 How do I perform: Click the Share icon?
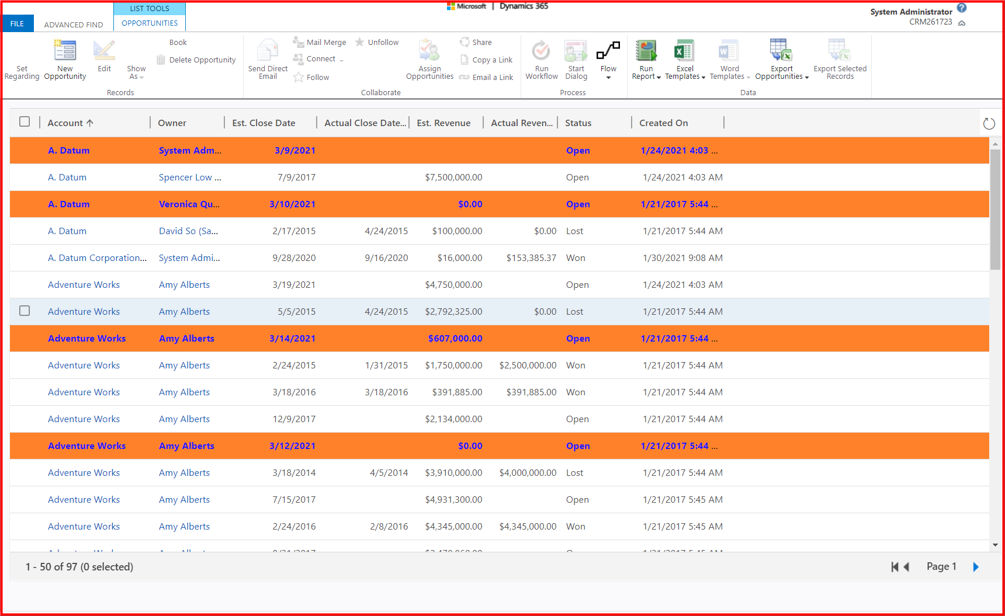tap(465, 42)
